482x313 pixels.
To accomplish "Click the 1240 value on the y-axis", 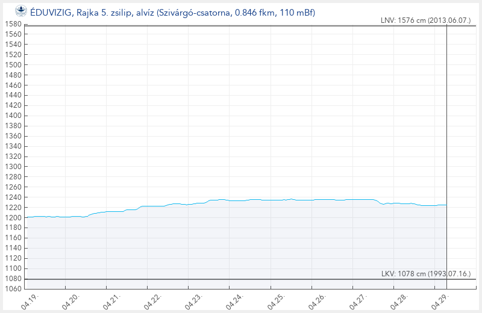I will tap(13, 197).
